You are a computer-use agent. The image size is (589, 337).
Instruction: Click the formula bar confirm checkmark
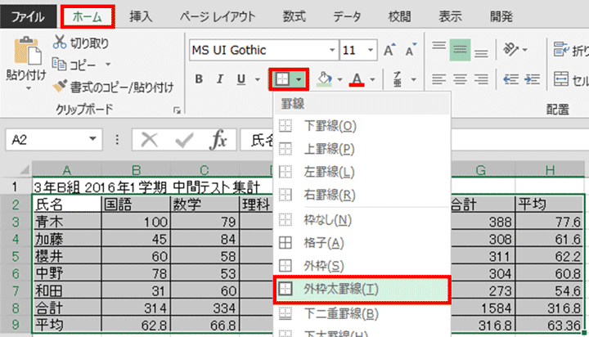[x=184, y=140]
